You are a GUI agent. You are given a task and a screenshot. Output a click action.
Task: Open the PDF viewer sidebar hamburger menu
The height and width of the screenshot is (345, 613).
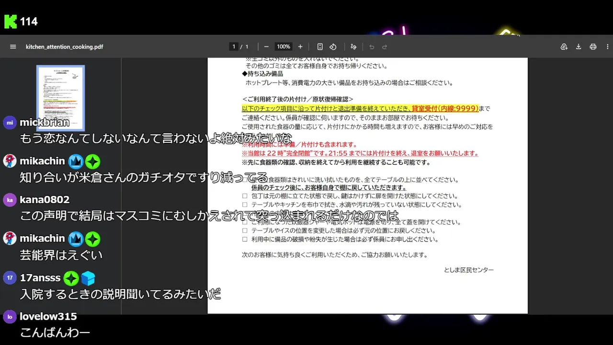click(13, 46)
